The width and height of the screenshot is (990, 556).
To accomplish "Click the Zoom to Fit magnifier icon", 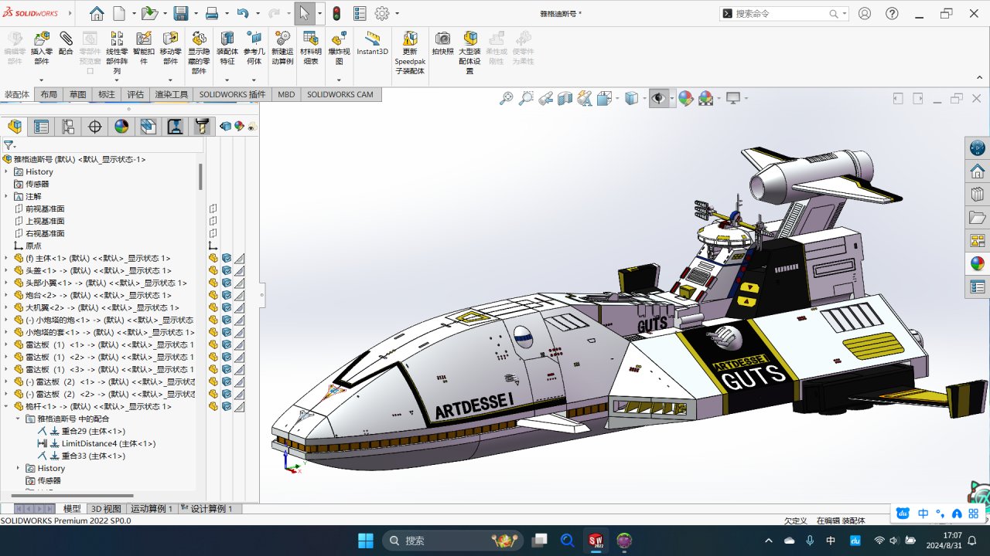I will click(506, 98).
